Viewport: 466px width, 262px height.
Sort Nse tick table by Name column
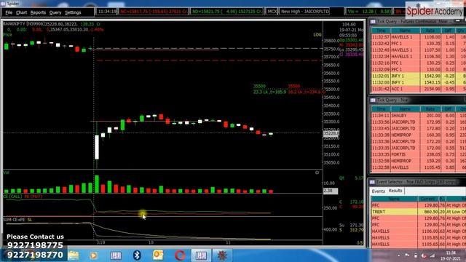(405, 109)
